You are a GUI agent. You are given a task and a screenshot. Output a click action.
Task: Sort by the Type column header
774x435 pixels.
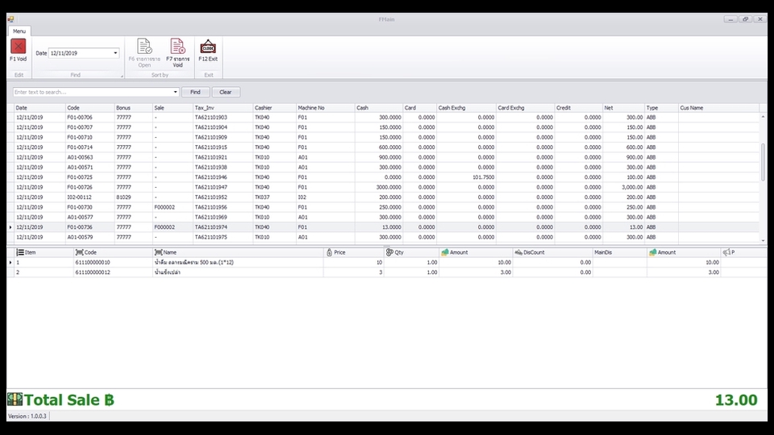(661, 107)
